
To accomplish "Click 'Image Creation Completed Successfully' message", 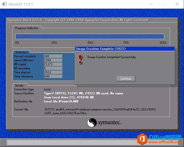I will tap(111, 57).
